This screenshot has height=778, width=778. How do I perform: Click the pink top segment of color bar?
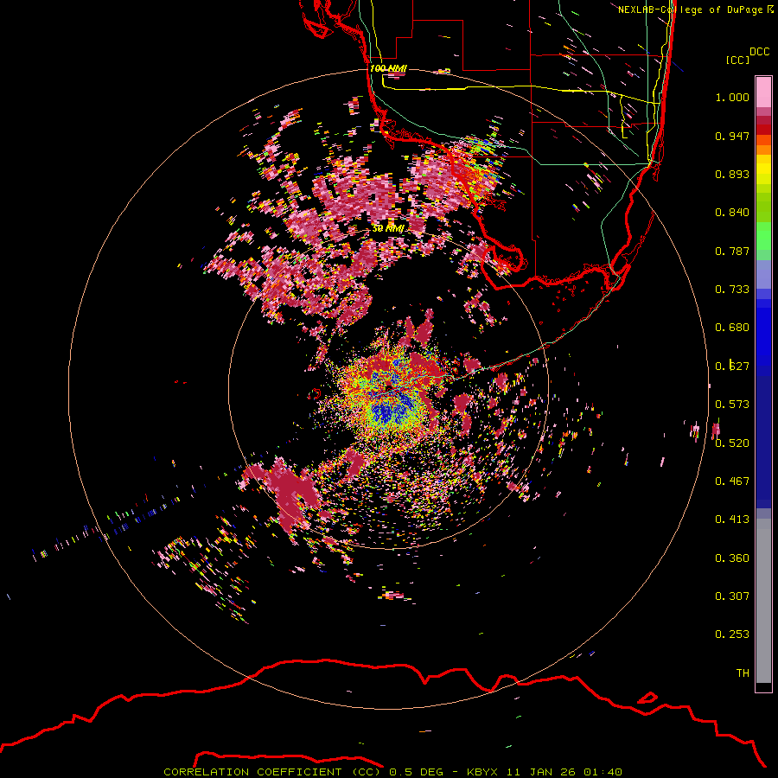763,92
